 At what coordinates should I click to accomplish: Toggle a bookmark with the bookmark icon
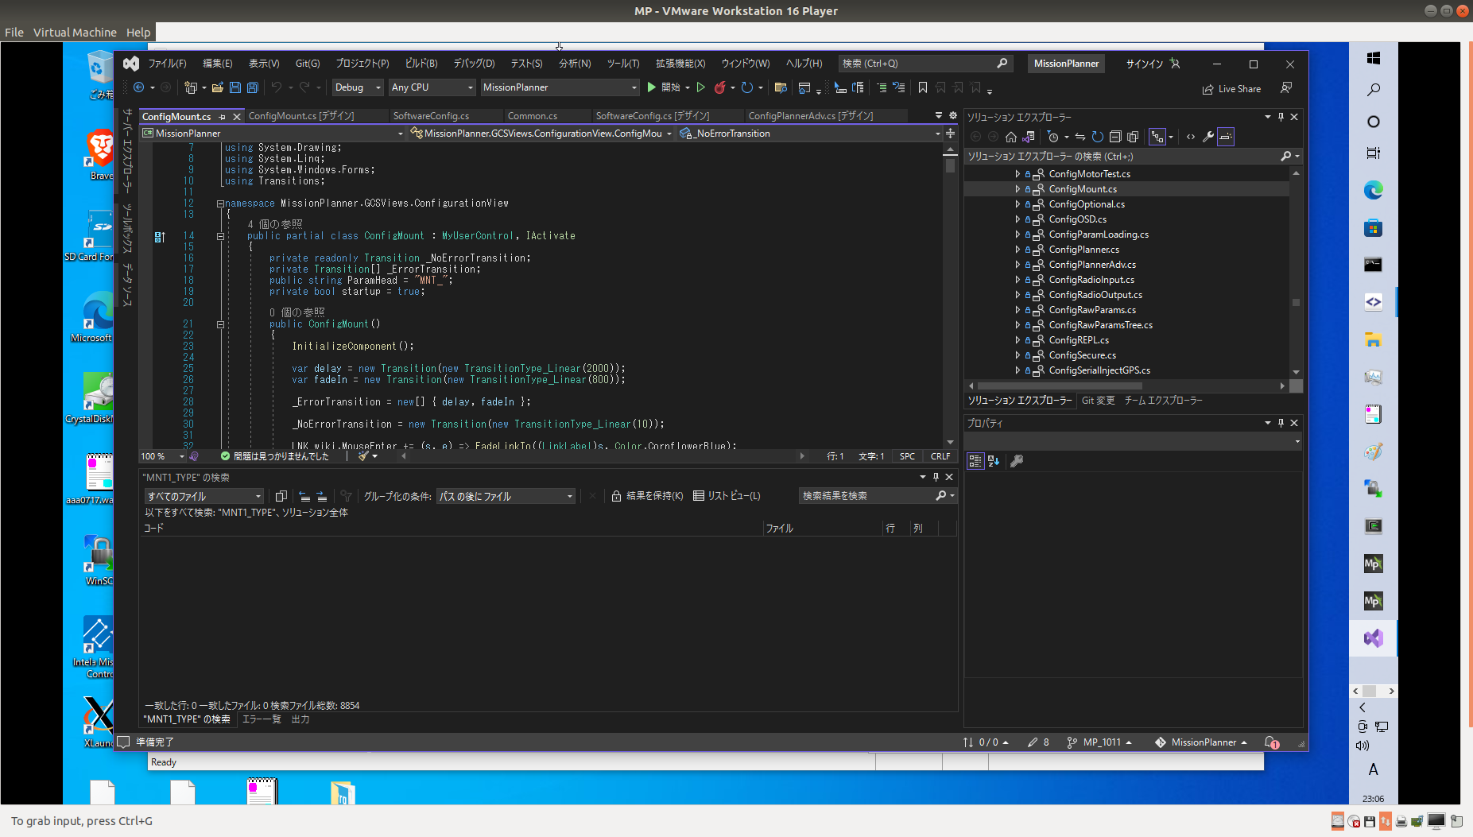(922, 88)
